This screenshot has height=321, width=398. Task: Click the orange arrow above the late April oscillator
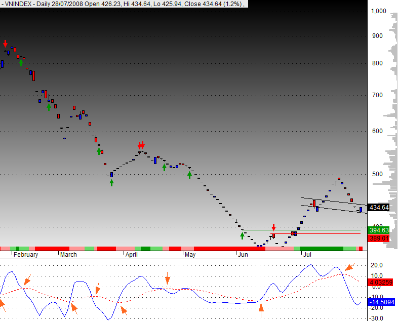(x=168, y=278)
